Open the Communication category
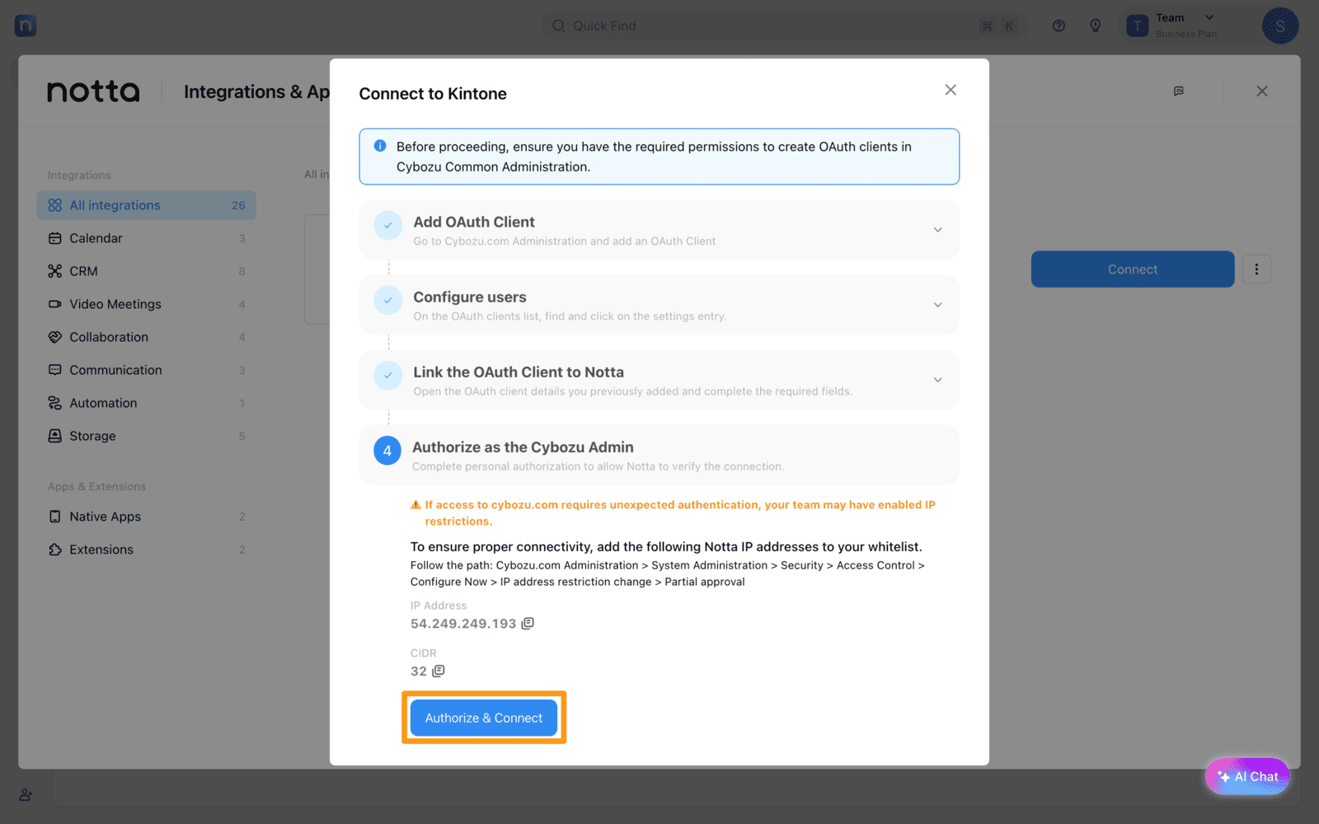Screen dimensions: 1319x824 (x=147, y=370)
